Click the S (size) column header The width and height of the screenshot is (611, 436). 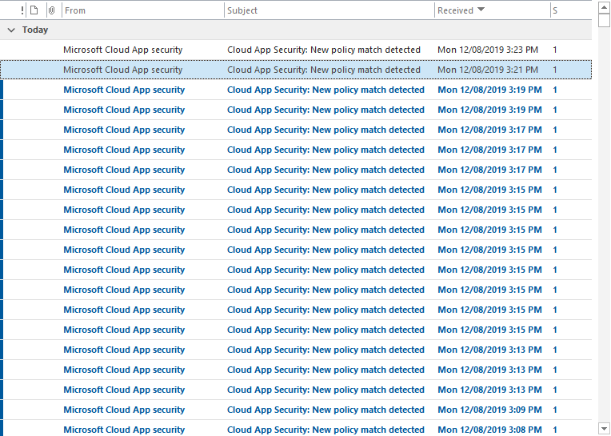point(555,10)
